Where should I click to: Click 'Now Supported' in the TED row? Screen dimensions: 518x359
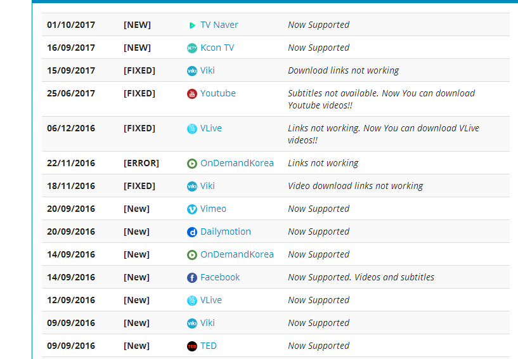click(319, 346)
